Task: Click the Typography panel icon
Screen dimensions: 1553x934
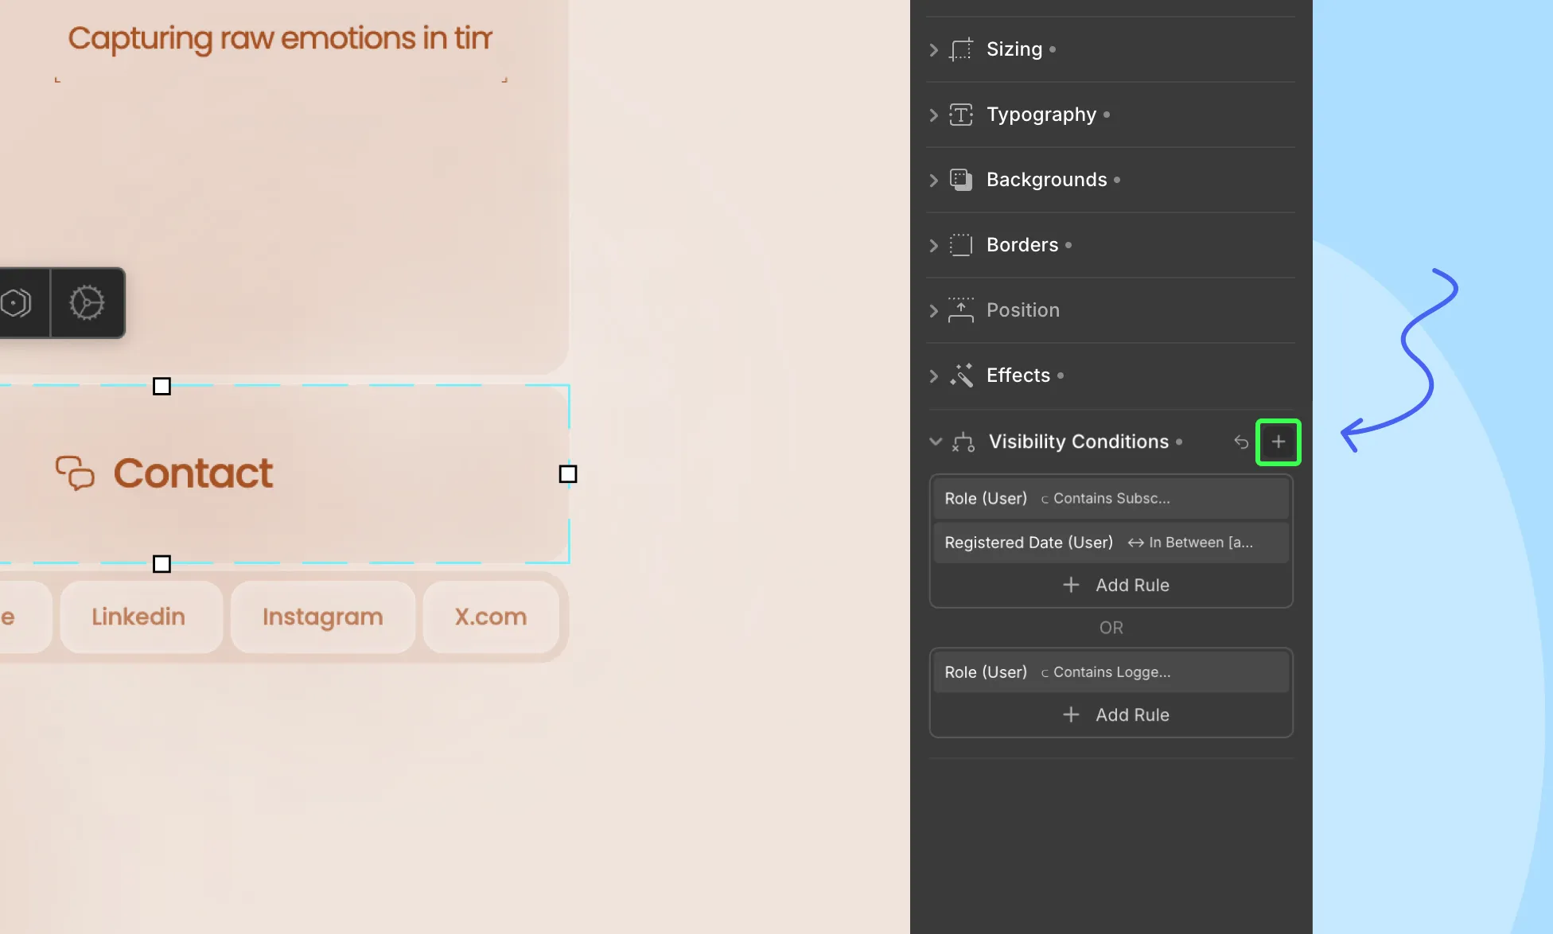Action: (961, 115)
